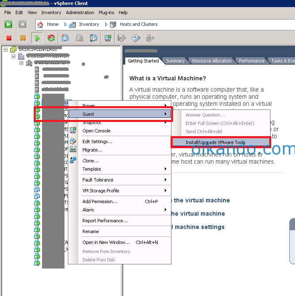295x296 pixels.
Task: Expand the Template submenu arrow
Action: click(x=166, y=169)
